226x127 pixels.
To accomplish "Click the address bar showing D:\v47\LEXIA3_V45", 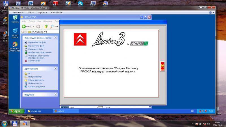I will 42,32.
